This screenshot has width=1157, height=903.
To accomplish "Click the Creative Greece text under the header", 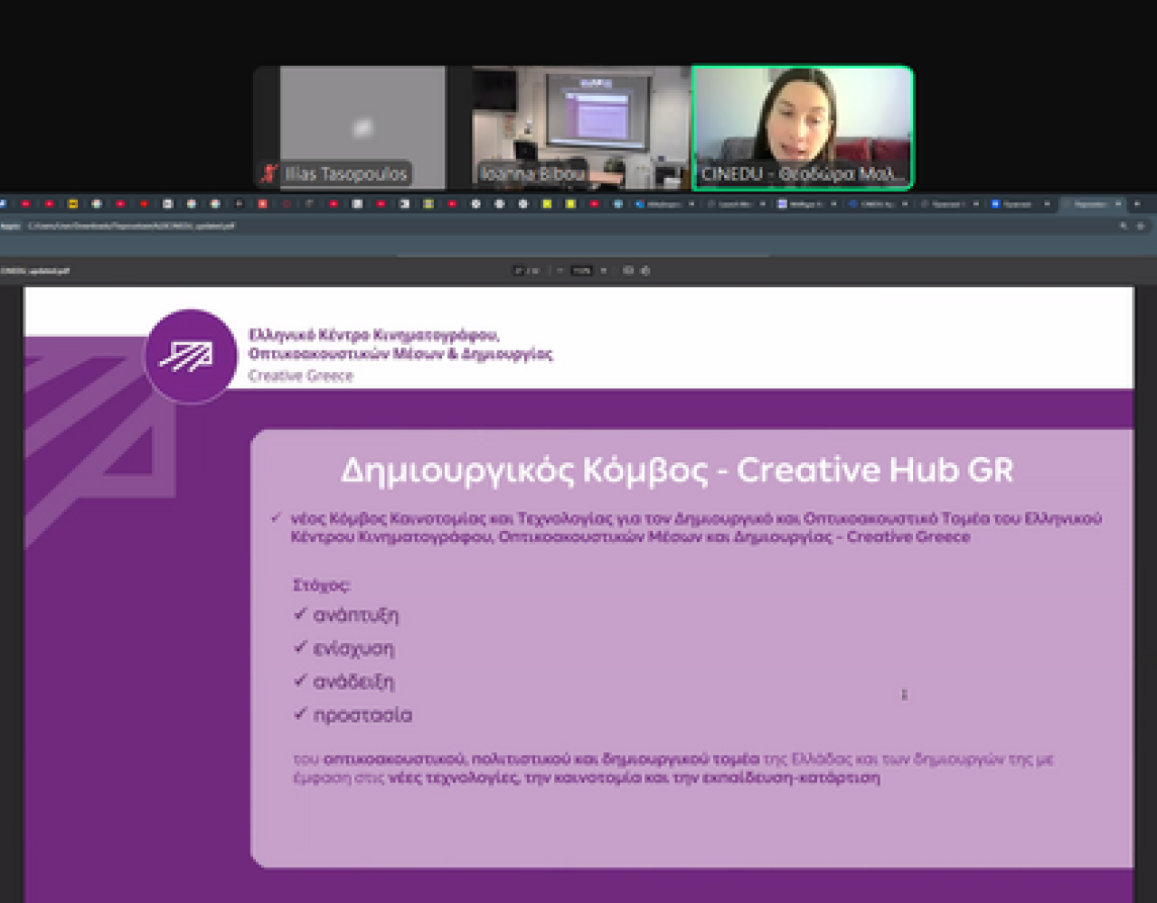I will (301, 376).
